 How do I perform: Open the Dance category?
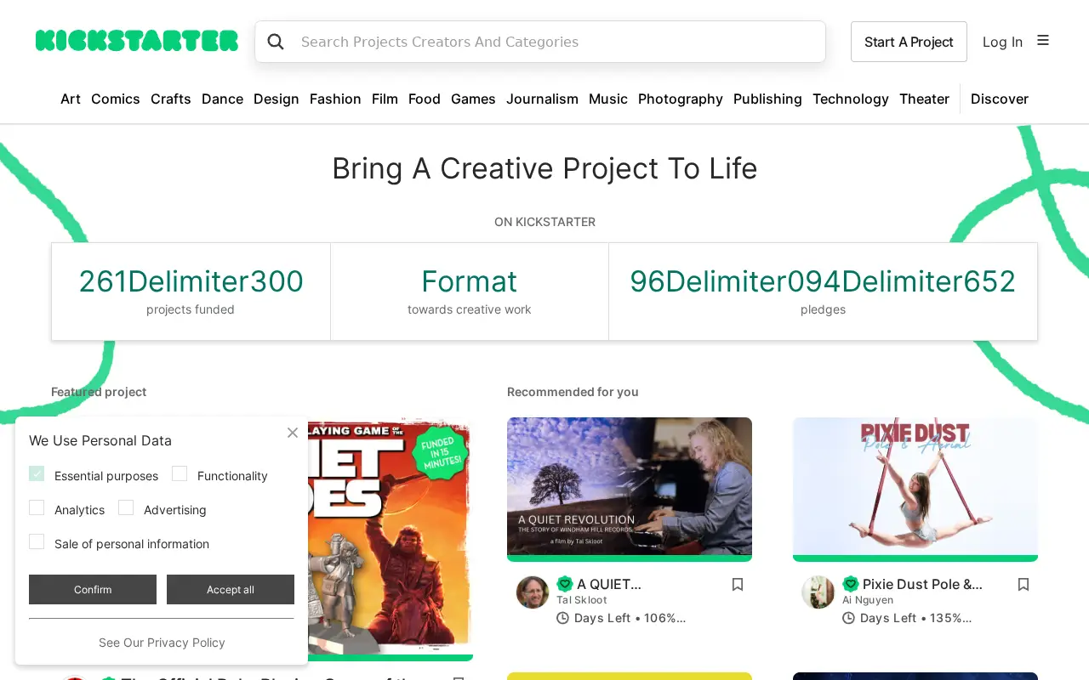click(222, 99)
